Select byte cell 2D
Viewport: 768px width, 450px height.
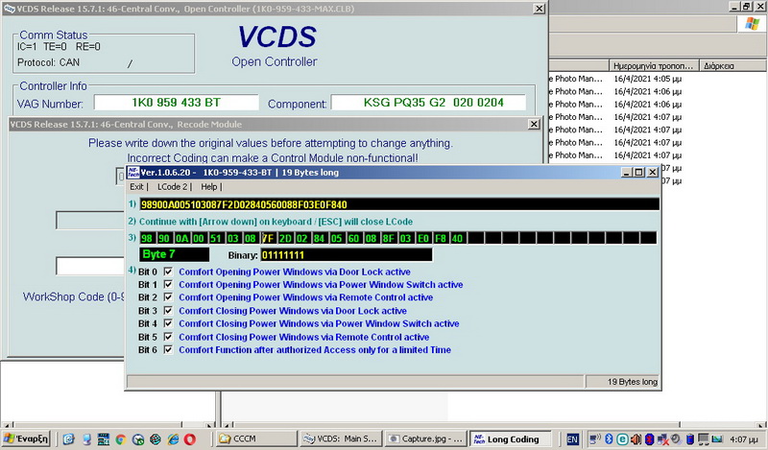coord(284,238)
